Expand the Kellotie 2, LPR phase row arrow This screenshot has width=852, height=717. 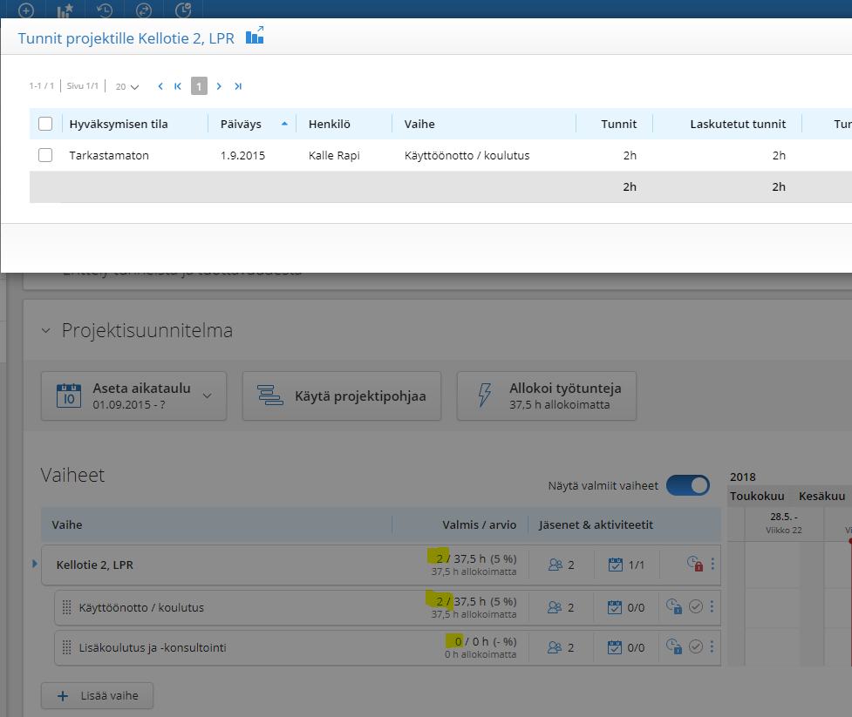pyautogui.click(x=35, y=564)
